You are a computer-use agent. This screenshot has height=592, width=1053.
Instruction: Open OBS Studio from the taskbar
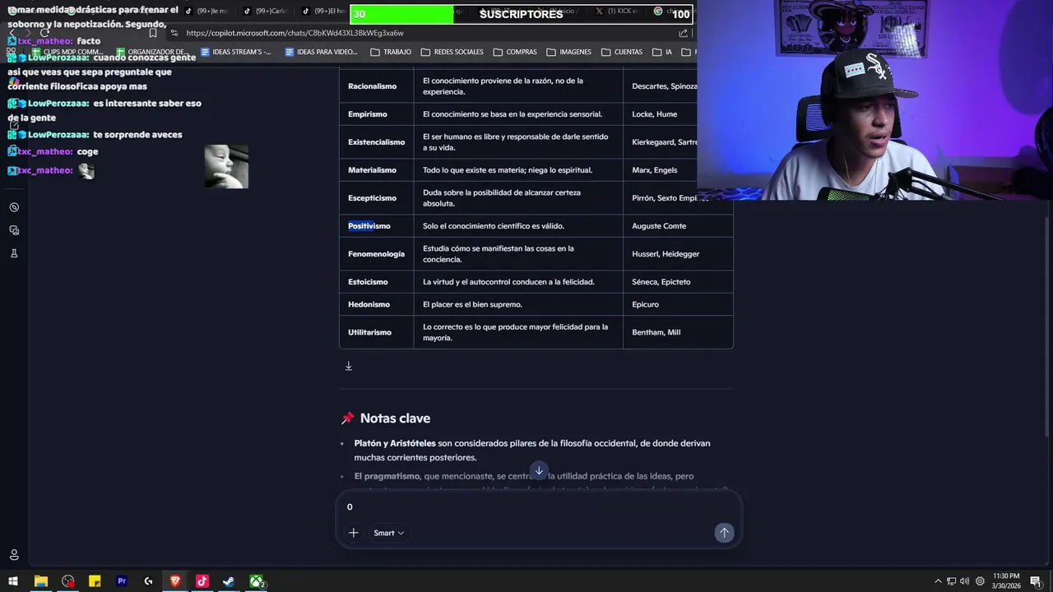[67, 581]
